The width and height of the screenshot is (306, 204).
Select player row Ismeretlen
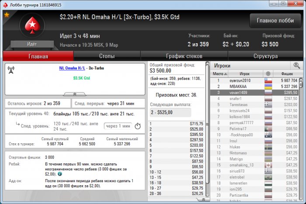point(254,183)
